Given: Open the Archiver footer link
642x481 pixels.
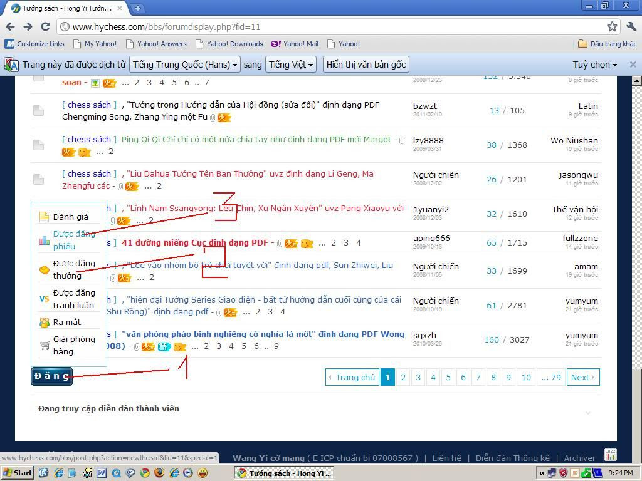Looking at the screenshot, I should click(x=580, y=458).
